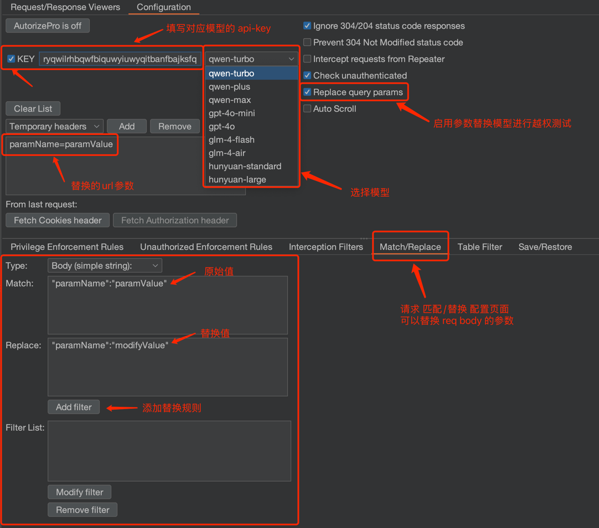Image resolution: width=599 pixels, height=528 pixels.
Task: Switch to Request/Response Viewers tab
Action: click(65, 7)
